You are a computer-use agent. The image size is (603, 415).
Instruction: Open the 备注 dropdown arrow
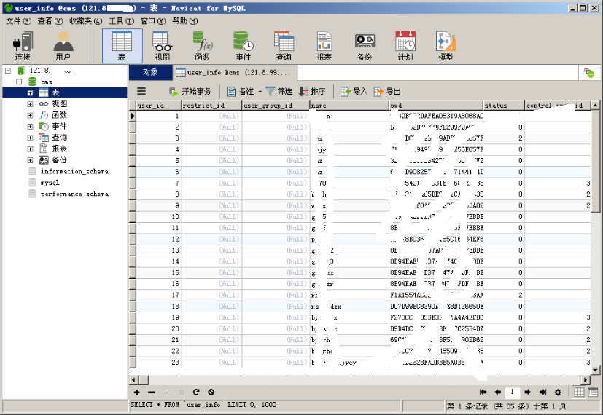260,92
